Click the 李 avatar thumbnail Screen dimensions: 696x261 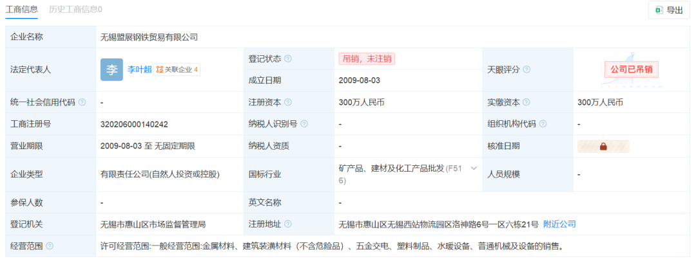pos(112,69)
